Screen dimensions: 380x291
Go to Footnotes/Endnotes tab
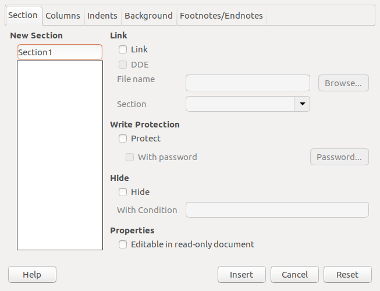[x=221, y=16]
